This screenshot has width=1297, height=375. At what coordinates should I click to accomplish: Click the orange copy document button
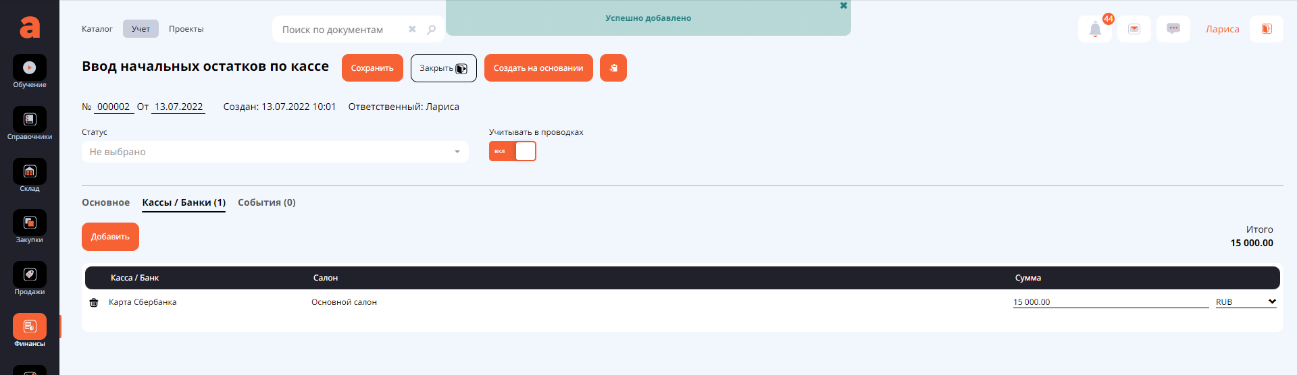pos(613,68)
